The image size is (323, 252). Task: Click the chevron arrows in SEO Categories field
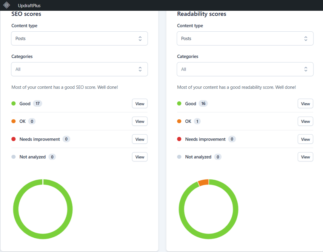click(140, 69)
